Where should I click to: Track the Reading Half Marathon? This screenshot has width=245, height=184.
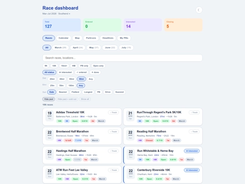[x=194, y=132]
